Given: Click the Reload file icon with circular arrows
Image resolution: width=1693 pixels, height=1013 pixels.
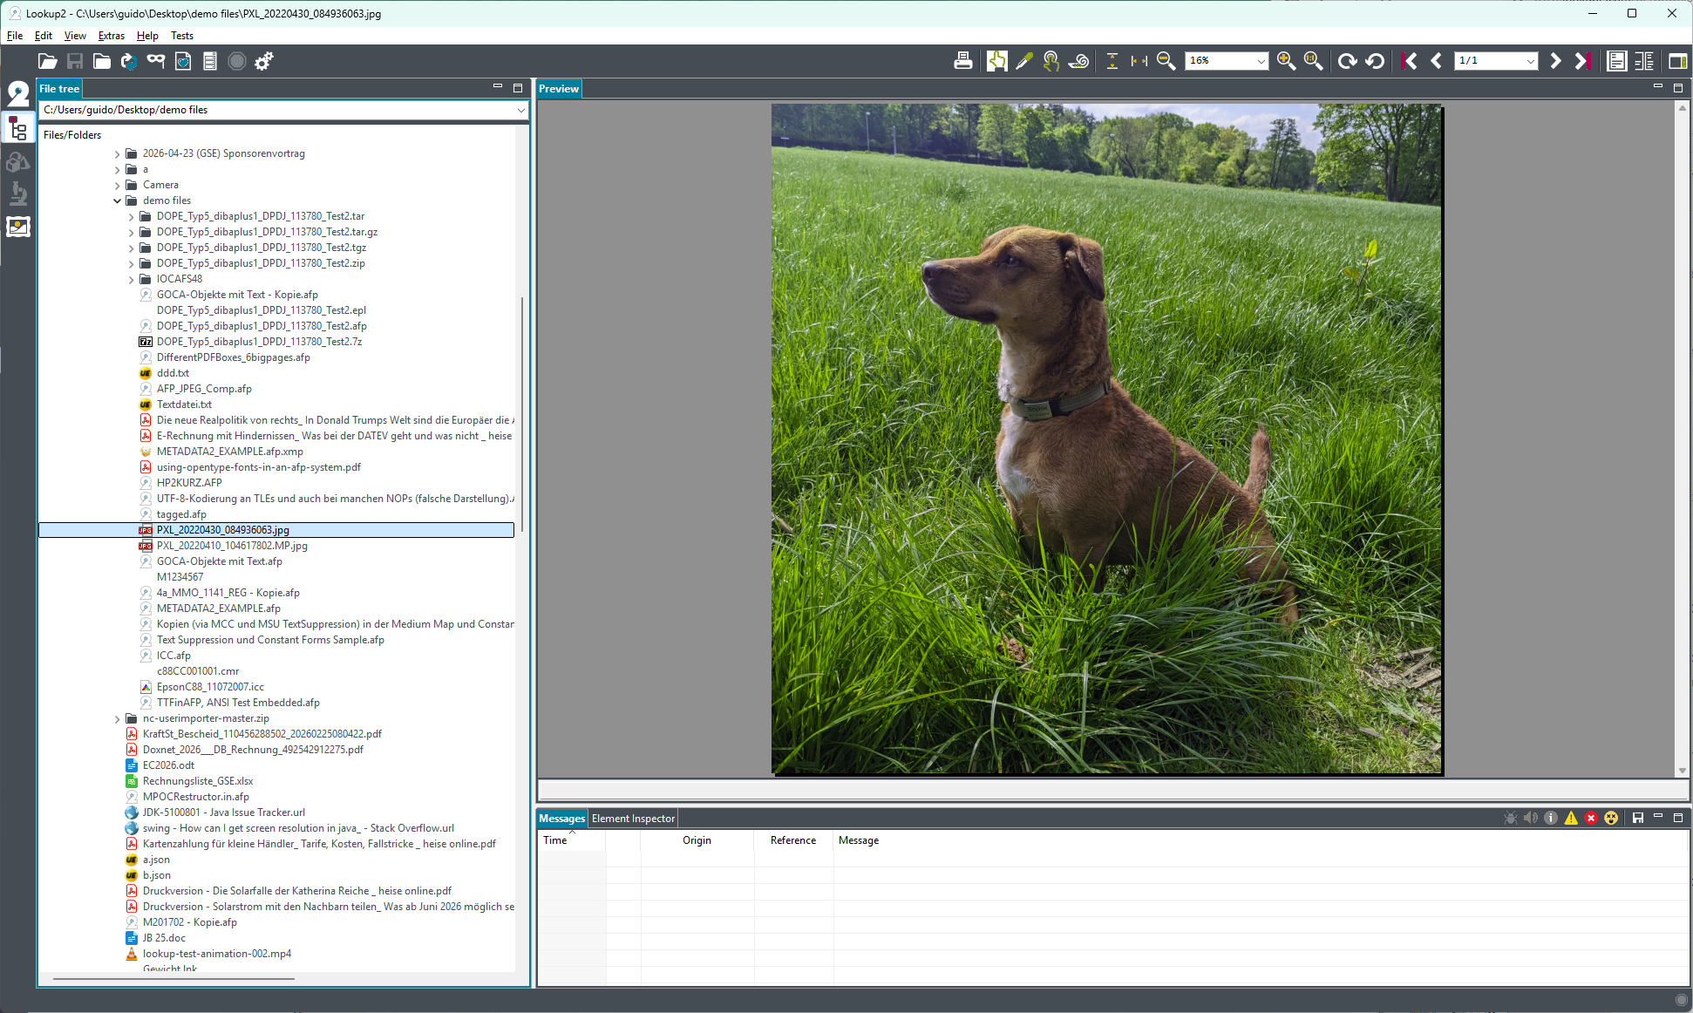Looking at the screenshot, I should point(129,61).
